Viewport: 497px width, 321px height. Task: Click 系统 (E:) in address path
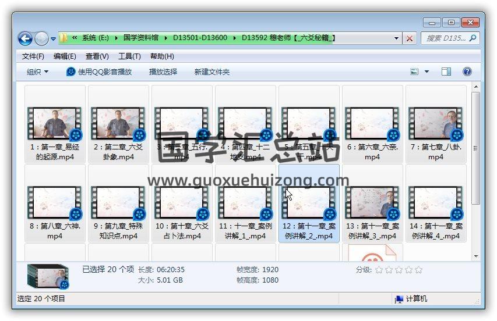[96, 38]
